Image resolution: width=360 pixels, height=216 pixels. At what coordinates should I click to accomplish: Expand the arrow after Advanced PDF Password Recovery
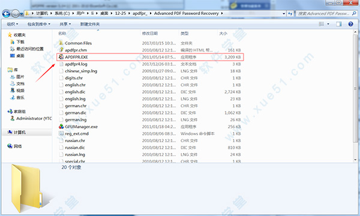point(222,13)
